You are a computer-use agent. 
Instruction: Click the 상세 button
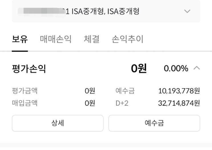(57, 123)
